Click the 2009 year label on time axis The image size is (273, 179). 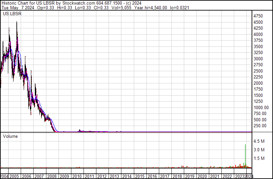(64, 176)
